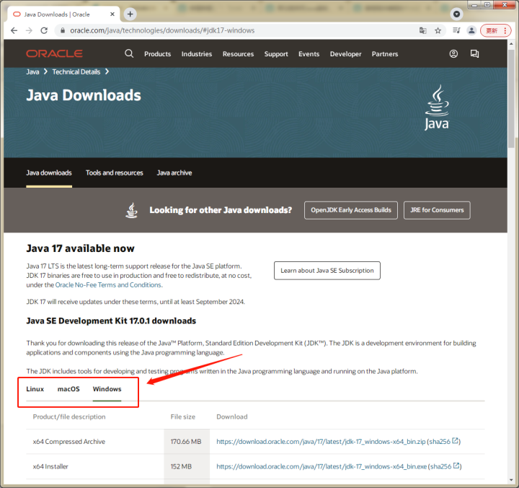Select the Java archive tab
519x488 pixels.
click(x=174, y=173)
